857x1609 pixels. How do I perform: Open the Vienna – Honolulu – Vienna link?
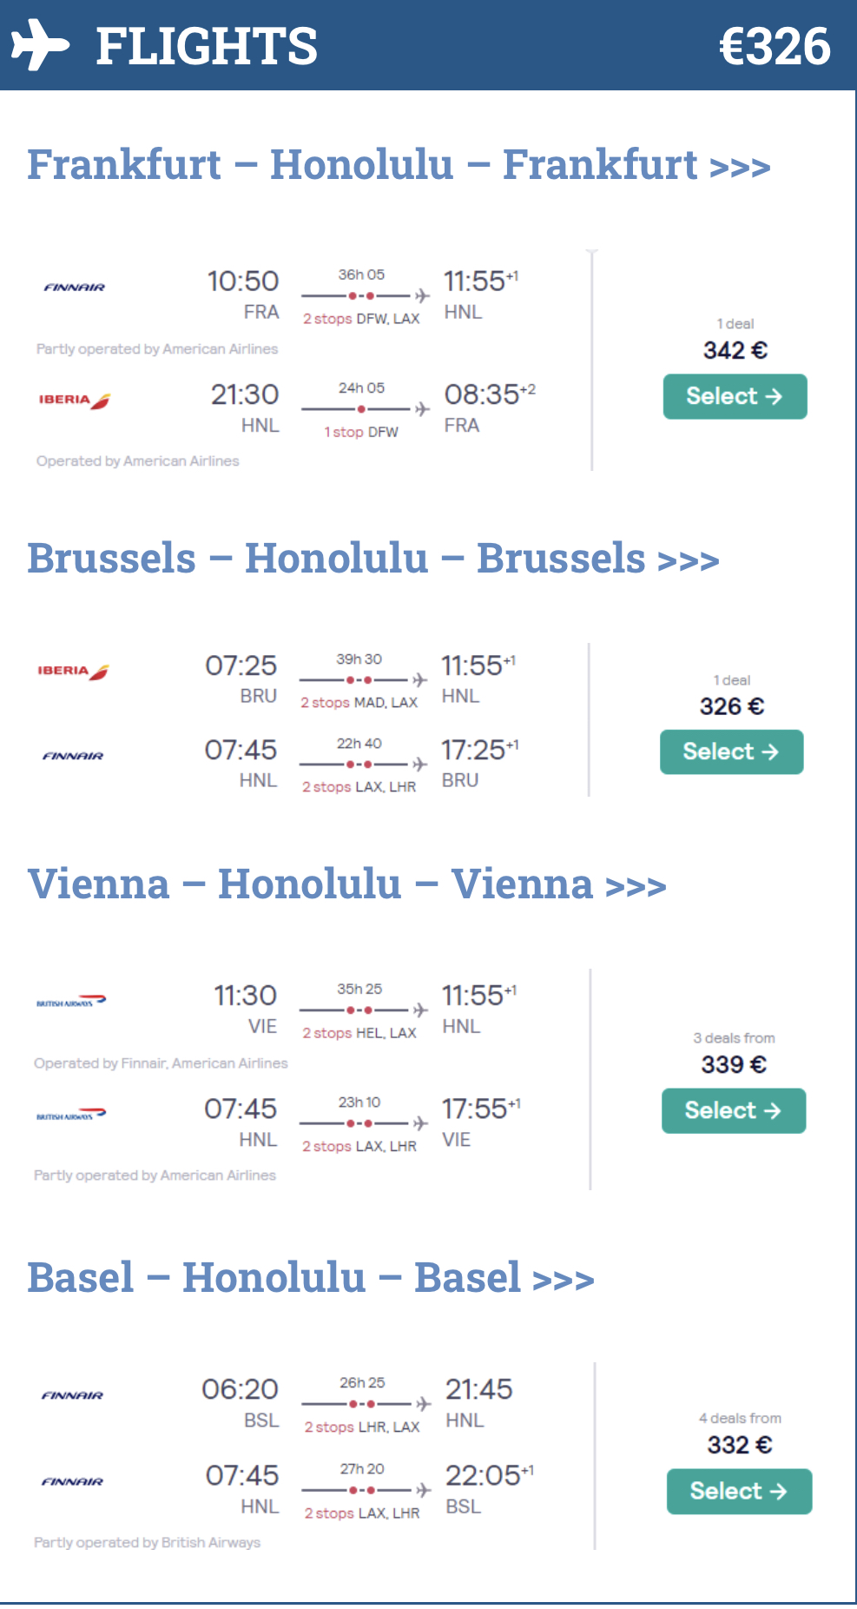[x=347, y=884]
